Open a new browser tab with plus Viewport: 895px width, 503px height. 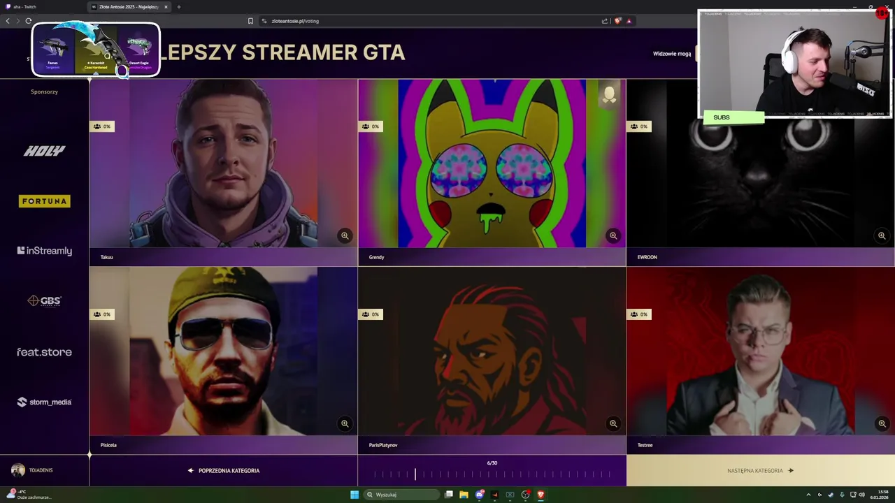tap(178, 7)
